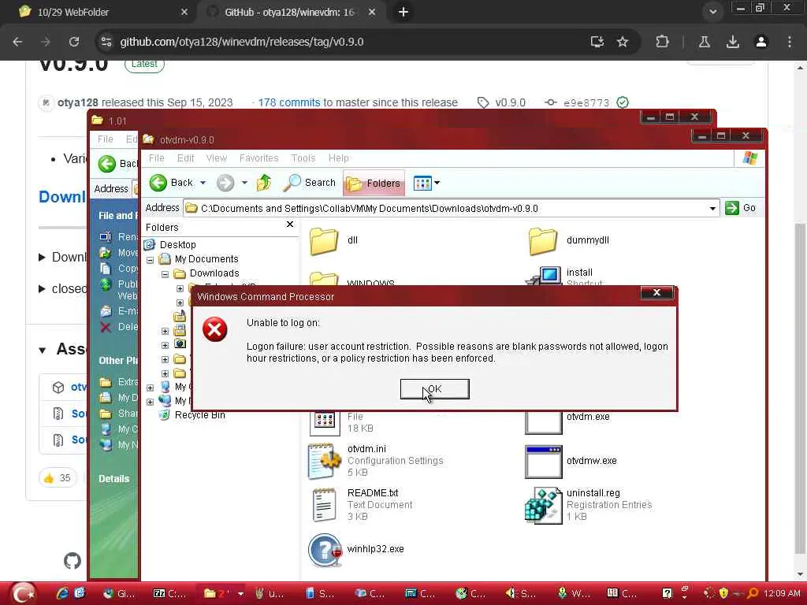Collapse the Downloads node in the folder tree
This screenshot has width=807, height=605.
(x=165, y=274)
